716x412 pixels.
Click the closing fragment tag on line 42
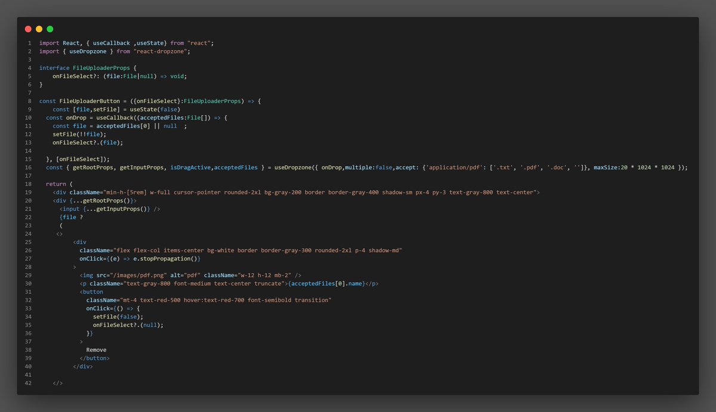pyautogui.click(x=57, y=383)
